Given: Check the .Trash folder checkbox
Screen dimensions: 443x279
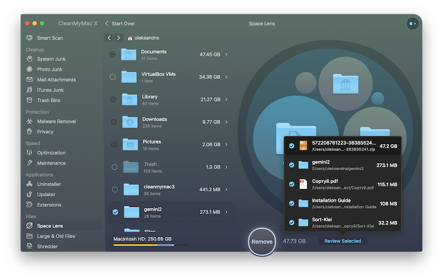Looking at the screenshot, I should point(115,167).
